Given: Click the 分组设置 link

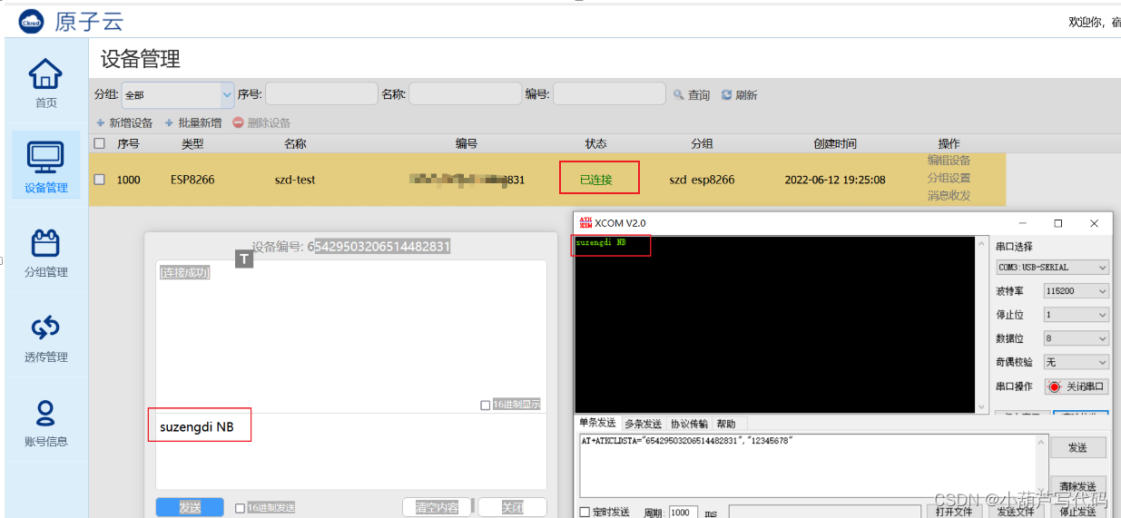Looking at the screenshot, I should pos(949,178).
